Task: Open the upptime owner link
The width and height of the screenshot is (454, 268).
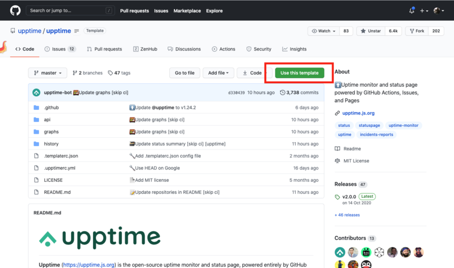Action: click(30, 31)
